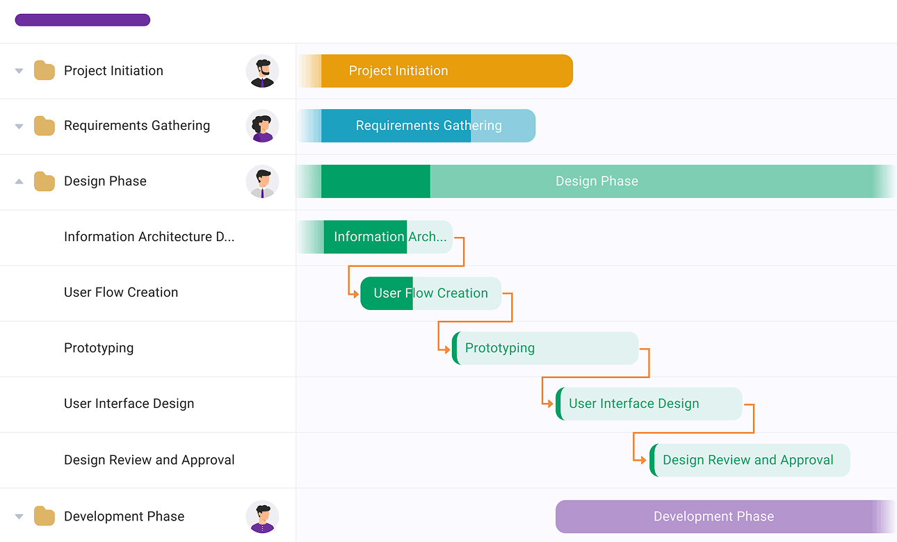Image resolution: width=897 pixels, height=542 pixels.
Task: Click the User Interface Design task bar
Action: pyautogui.click(x=649, y=404)
